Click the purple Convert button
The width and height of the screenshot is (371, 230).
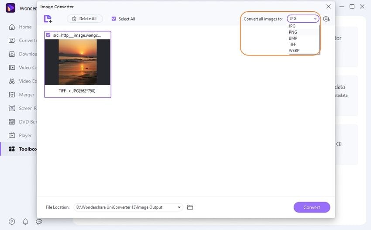pos(312,207)
